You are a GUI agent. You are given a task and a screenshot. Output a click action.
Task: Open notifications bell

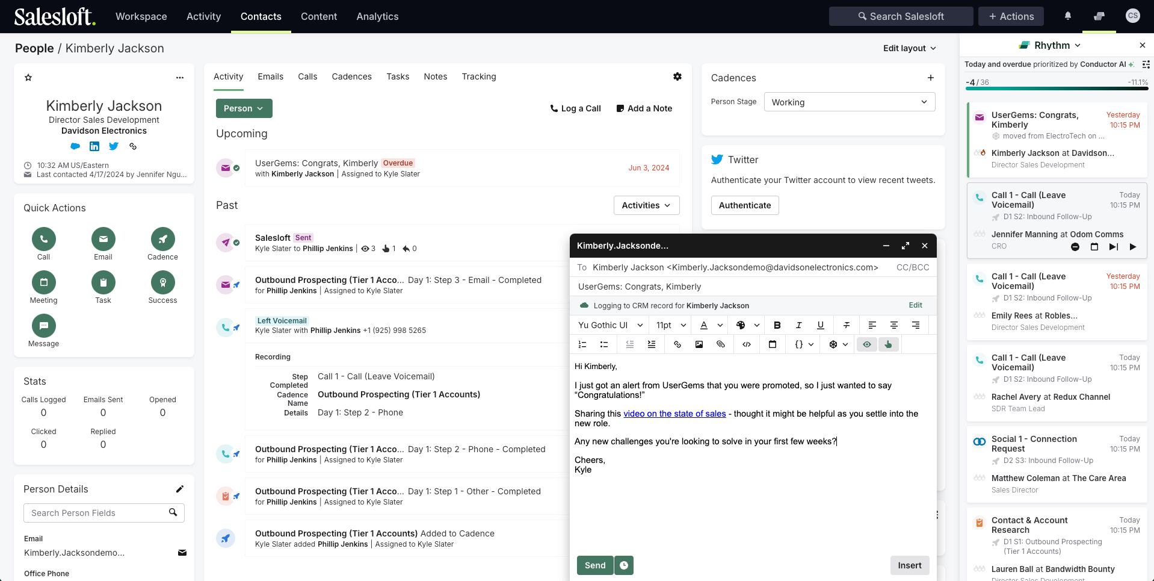tap(1068, 16)
